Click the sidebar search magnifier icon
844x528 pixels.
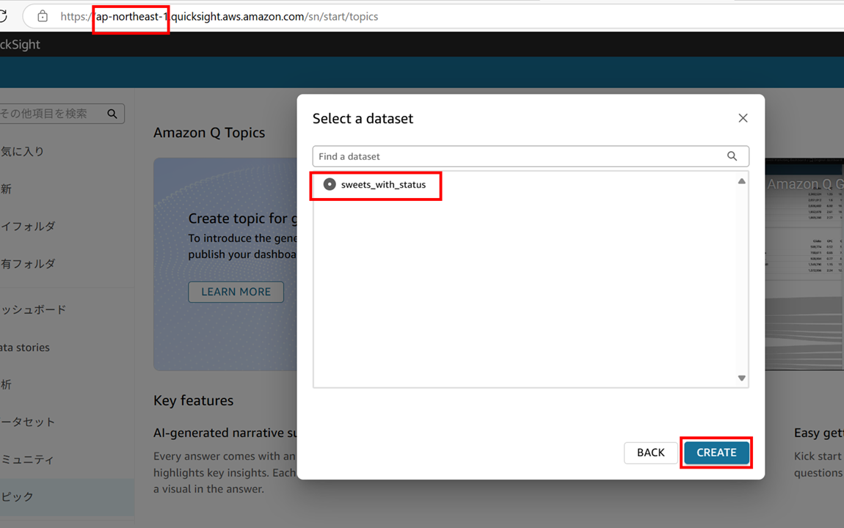click(x=112, y=114)
